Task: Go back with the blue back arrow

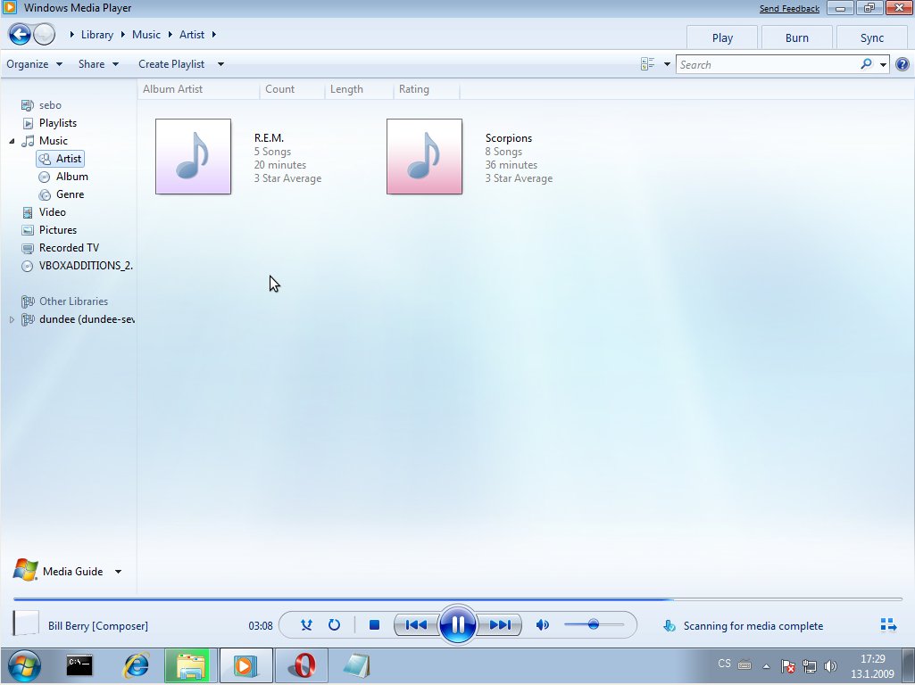Action: 20,35
